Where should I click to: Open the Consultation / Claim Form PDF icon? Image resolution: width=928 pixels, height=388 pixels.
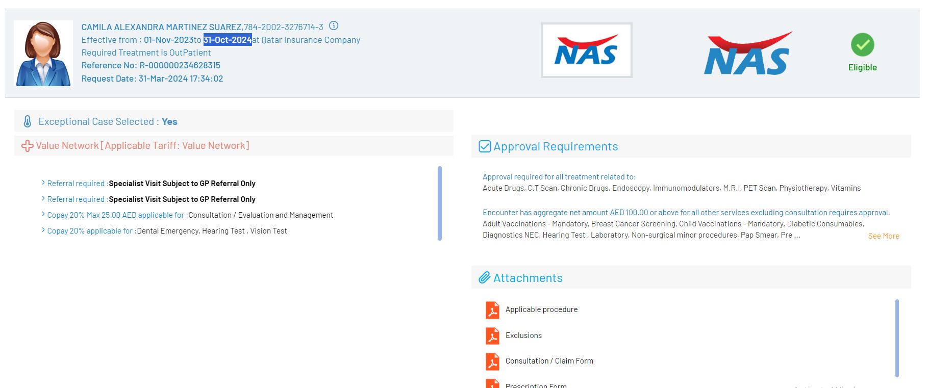492,361
